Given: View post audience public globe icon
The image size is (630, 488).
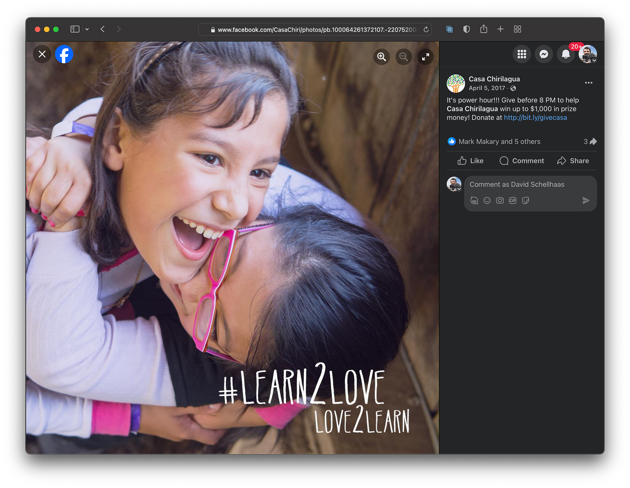Looking at the screenshot, I should [513, 88].
